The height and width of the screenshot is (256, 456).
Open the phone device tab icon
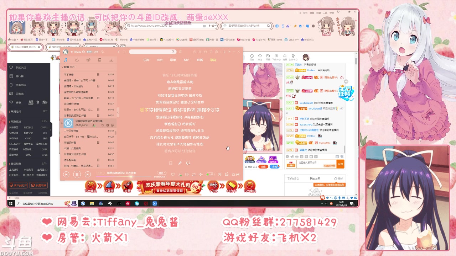(x=100, y=60)
